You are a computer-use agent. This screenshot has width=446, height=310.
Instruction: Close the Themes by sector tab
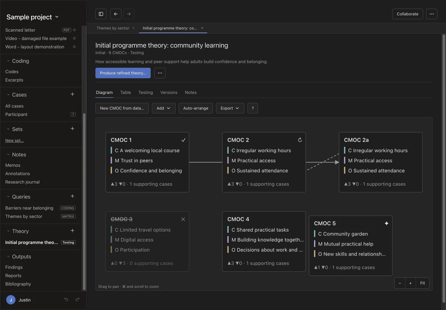(133, 28)
